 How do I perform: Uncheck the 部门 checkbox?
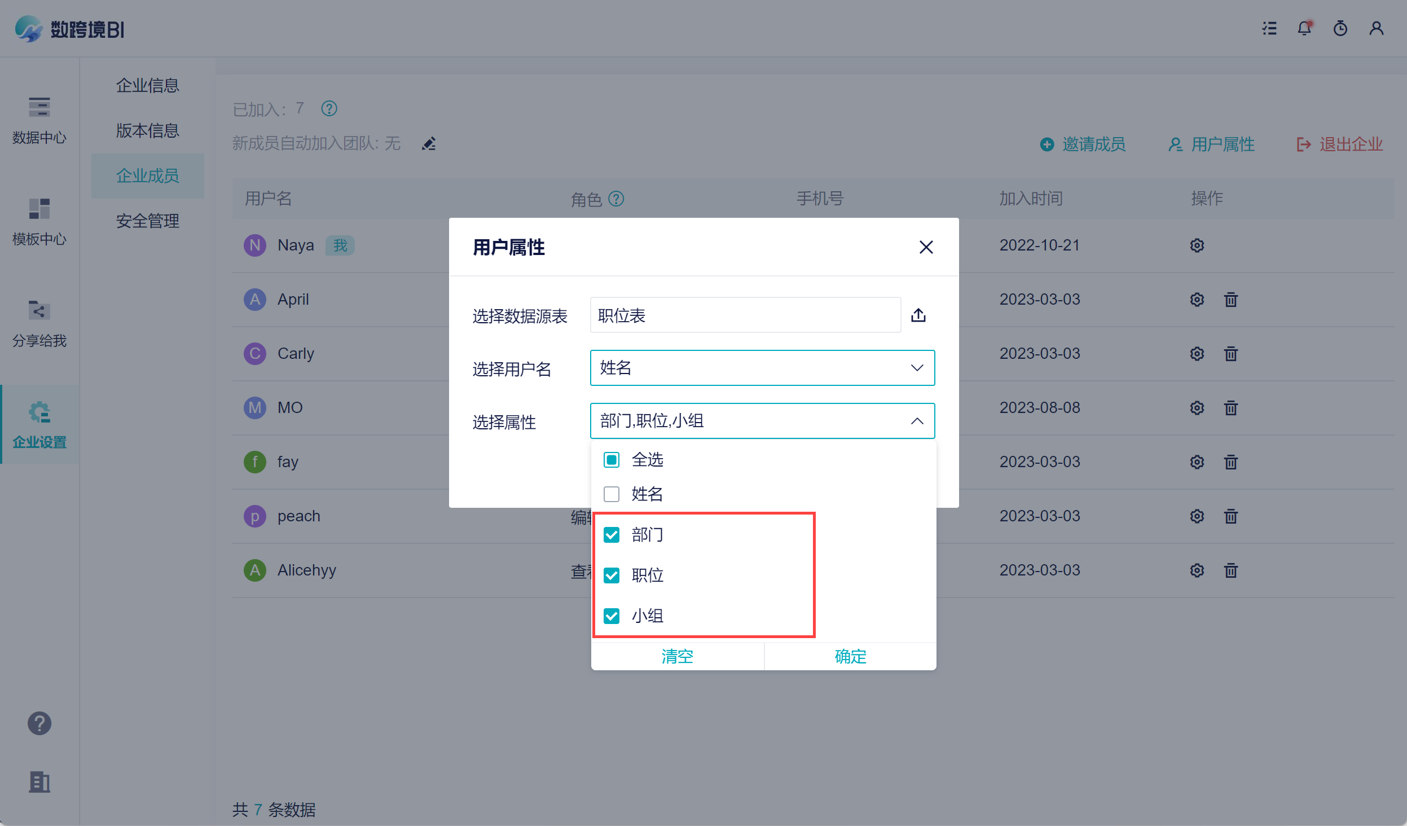tap(612, 535)
